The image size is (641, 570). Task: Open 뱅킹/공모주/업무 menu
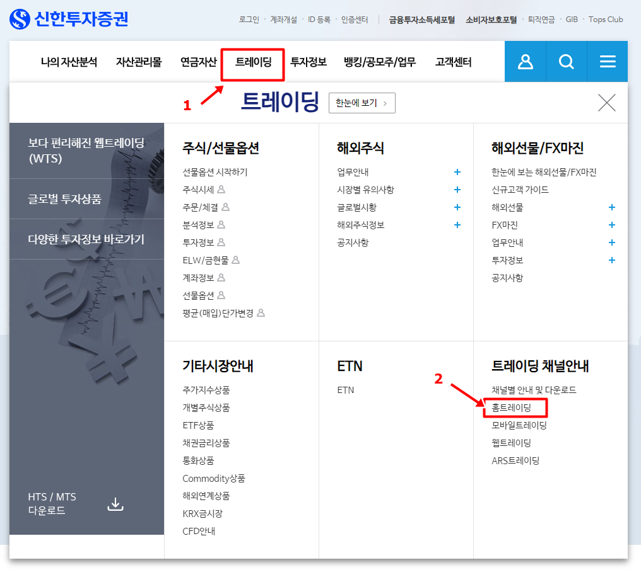click(x=379, y=62)
